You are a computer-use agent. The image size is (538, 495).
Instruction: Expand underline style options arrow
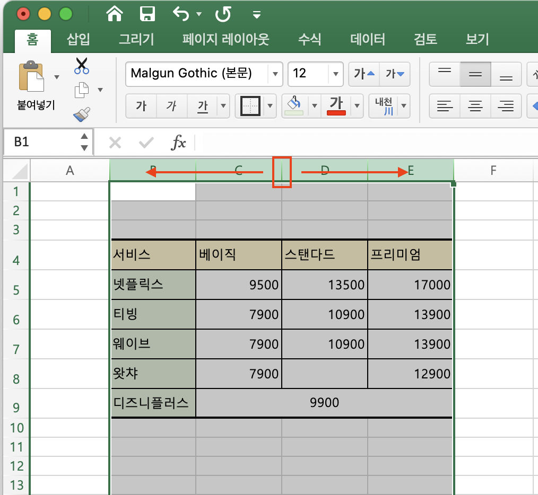223,106
